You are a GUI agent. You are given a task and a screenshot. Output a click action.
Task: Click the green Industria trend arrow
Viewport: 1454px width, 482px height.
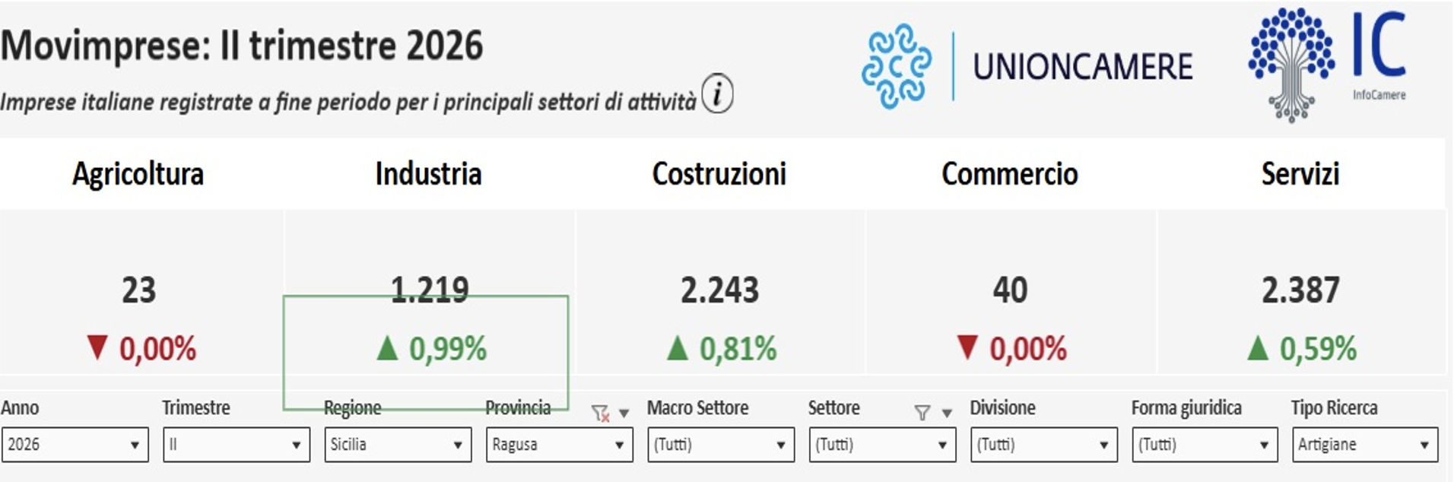tap(388, 348)
